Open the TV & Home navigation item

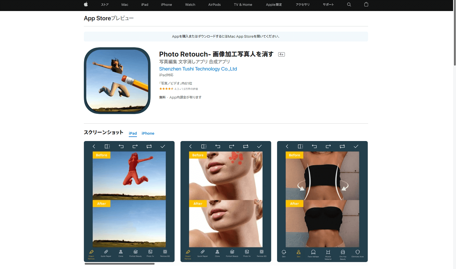243,5
